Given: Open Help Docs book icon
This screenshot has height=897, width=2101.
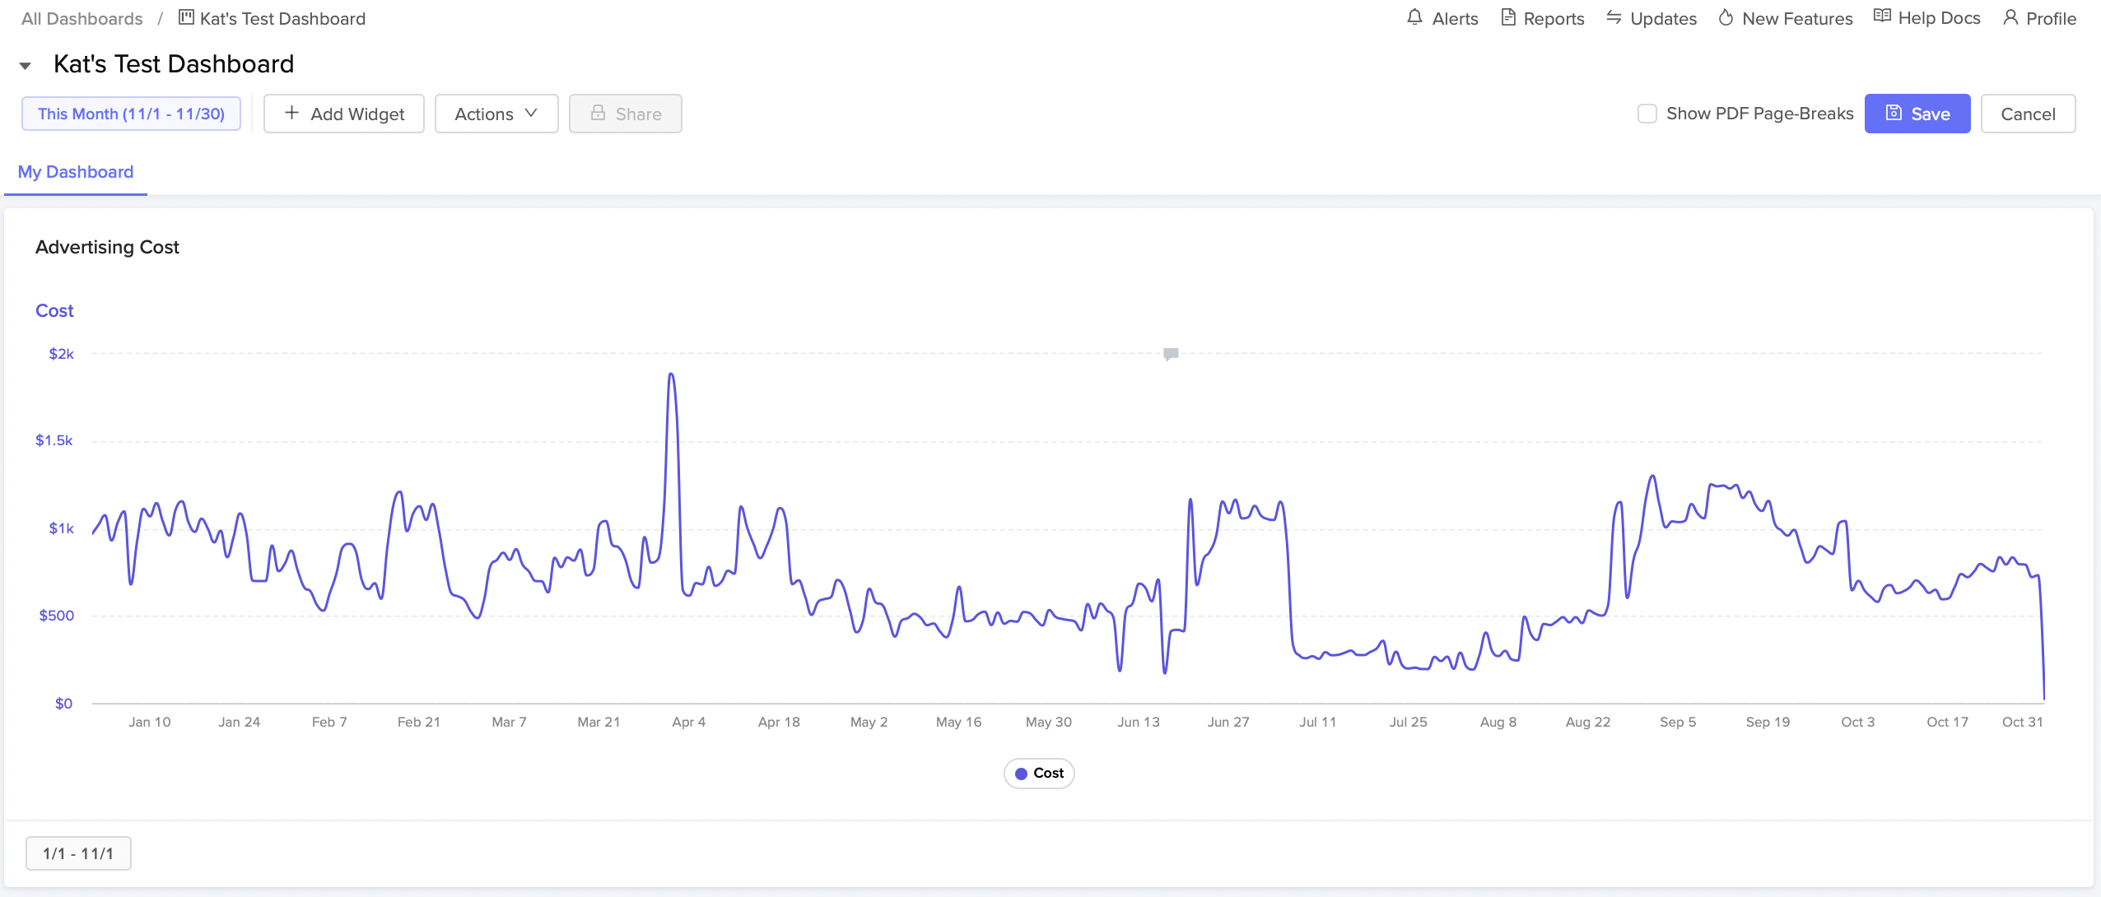Looking at the screenshot, I should coord(1882,17).
